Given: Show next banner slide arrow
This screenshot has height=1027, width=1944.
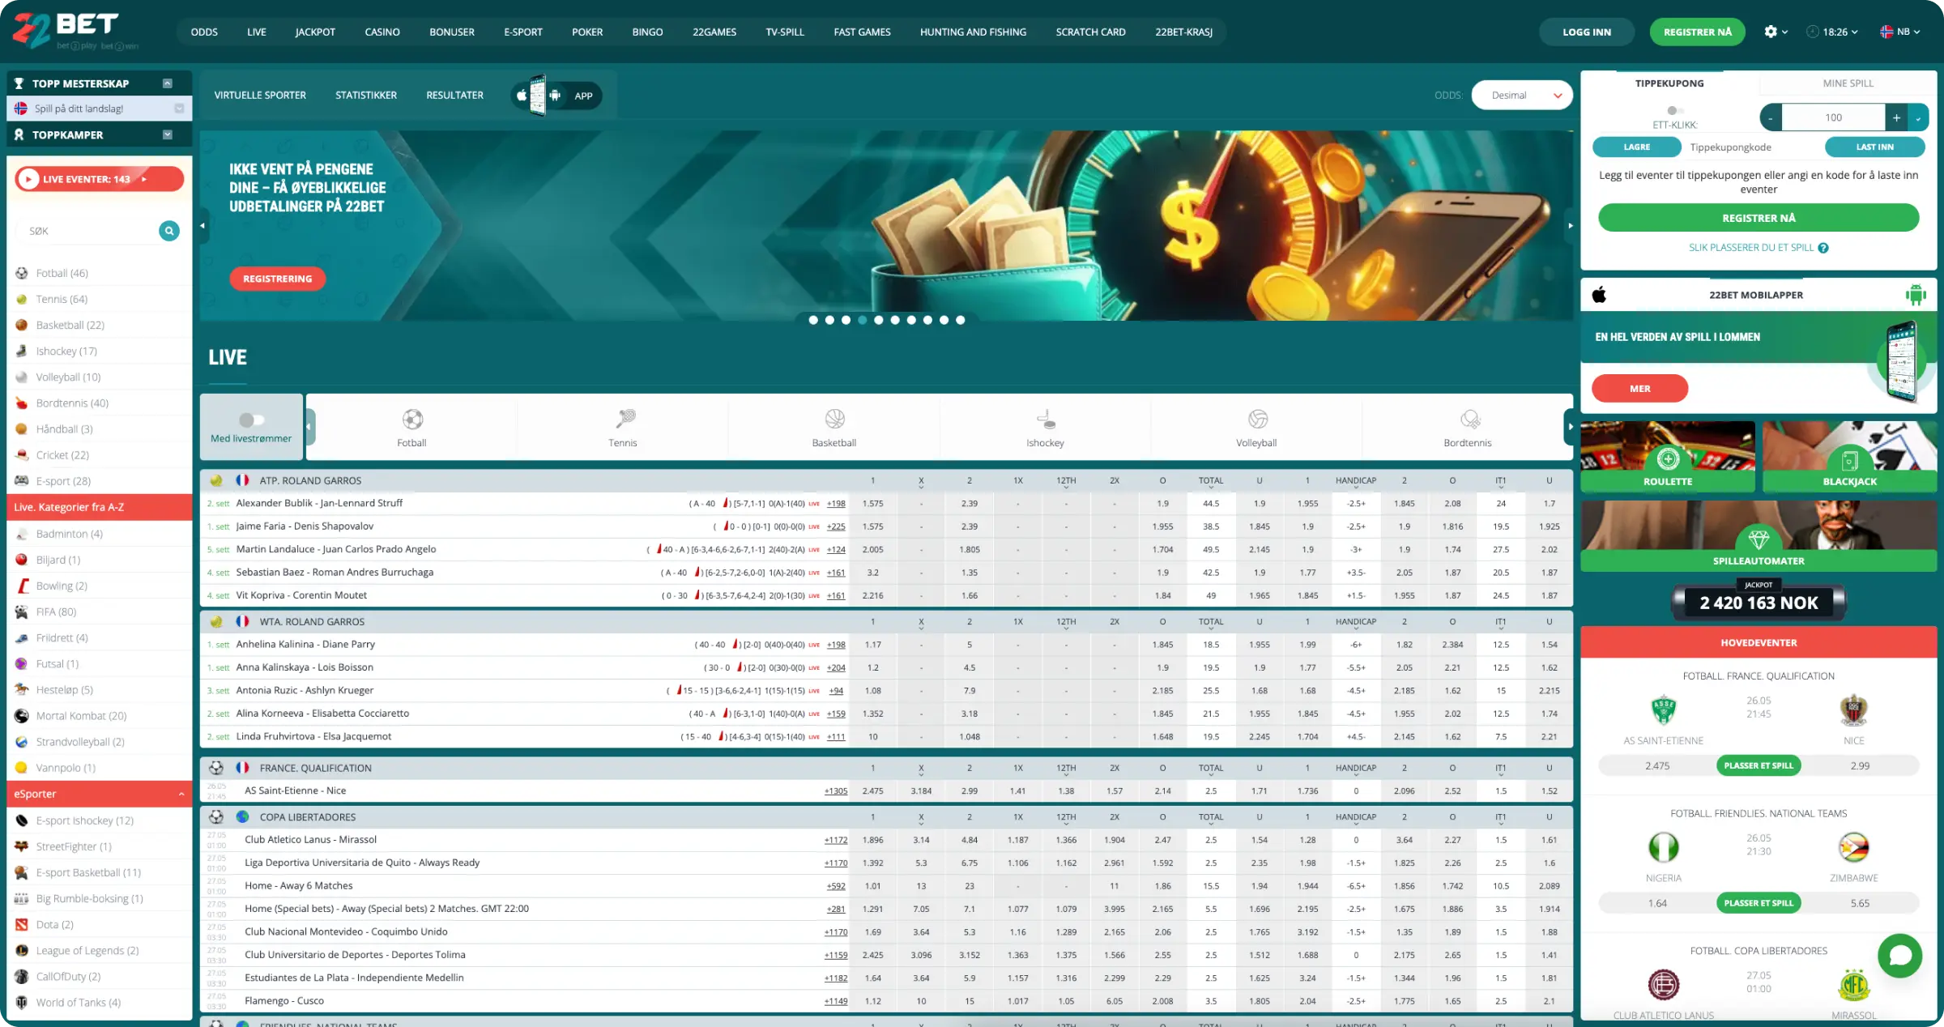Looking at the screenshot, I should pos(1570,226).
